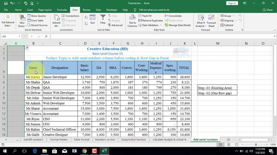
Task: Open the Home tab
Action: coord(18,10)
